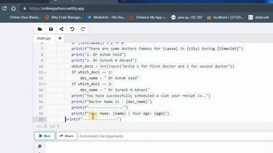273x153 pixels.
Task: Place cursor in 'Dr Ashok Vaid' print line
Action: (99, 55)
